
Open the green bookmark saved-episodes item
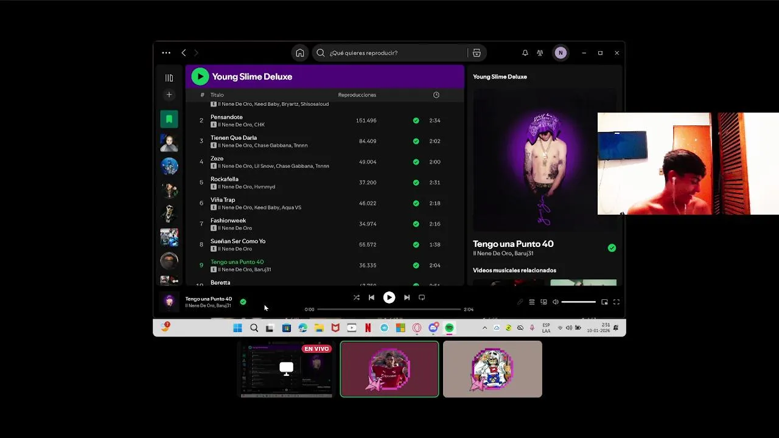[x=169, y=119]
